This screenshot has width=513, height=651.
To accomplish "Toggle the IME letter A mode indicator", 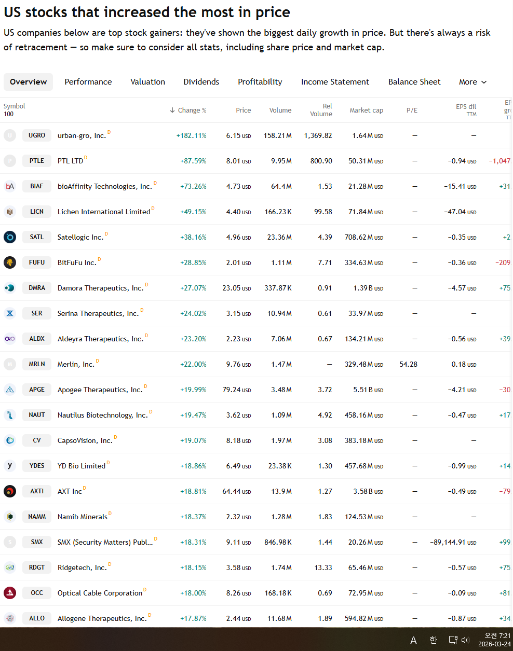I will [x=413, y=640].
